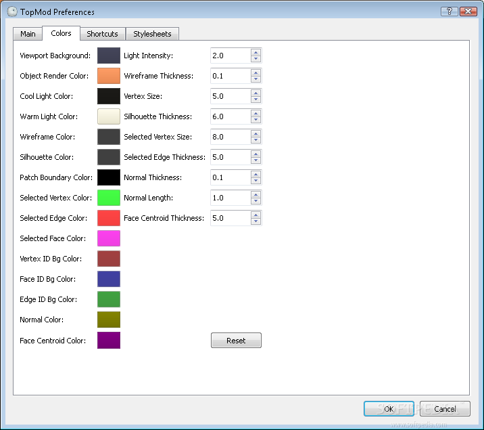Click the title bar help button
Screen dimensions: 484x430
[x=450, y=12]
